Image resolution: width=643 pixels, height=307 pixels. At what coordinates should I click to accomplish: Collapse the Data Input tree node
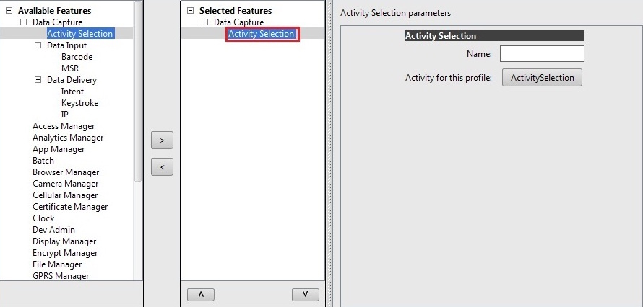tap(38, 45)
